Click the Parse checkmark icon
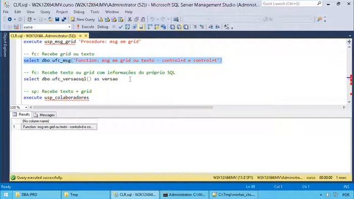354x199 pixels. [121, 27]
